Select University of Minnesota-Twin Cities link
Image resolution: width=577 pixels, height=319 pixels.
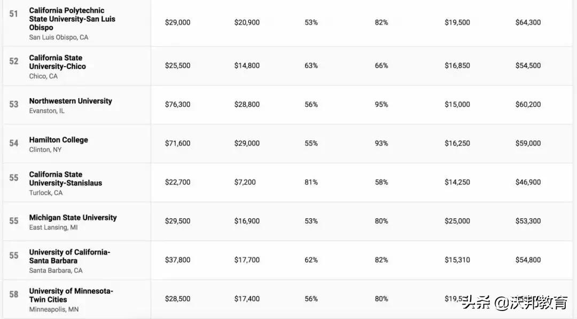(x=71, y=296)
